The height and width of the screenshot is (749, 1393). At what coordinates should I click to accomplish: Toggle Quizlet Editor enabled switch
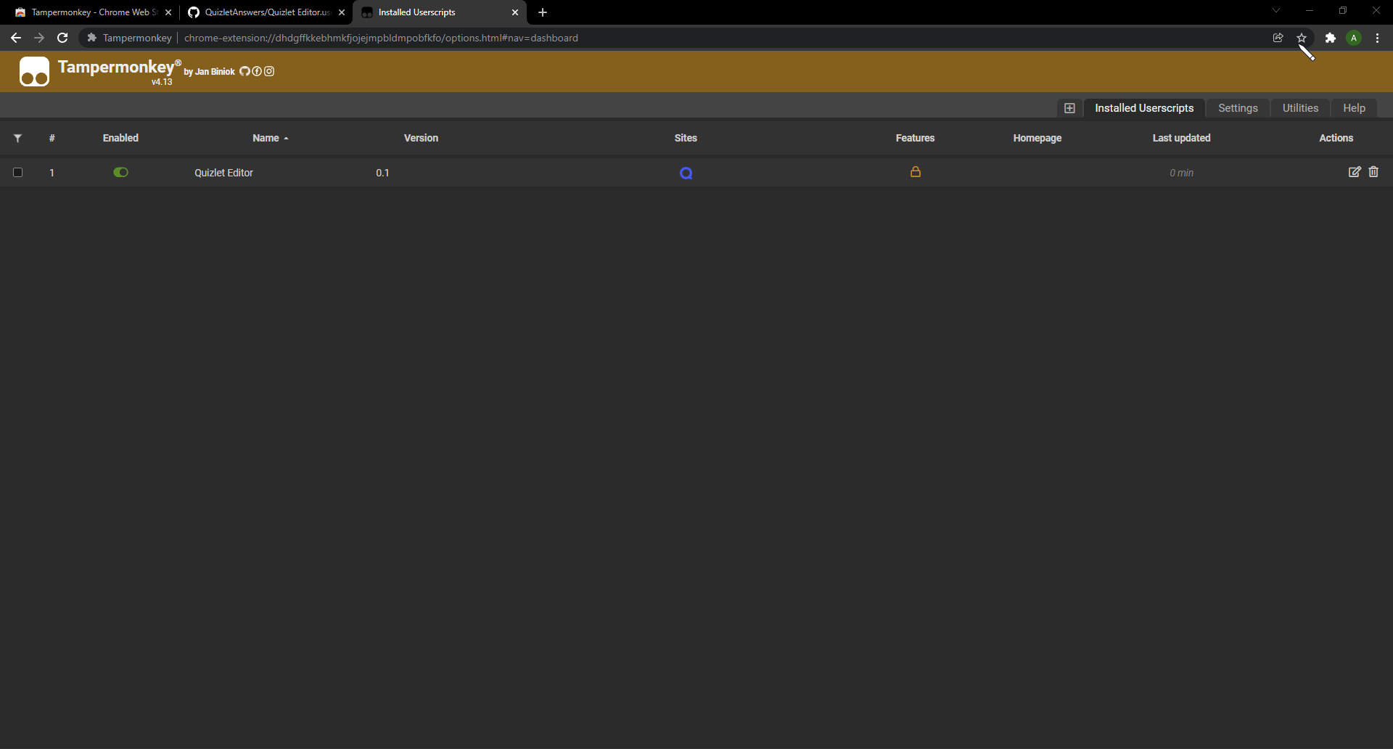click(120, 172)
